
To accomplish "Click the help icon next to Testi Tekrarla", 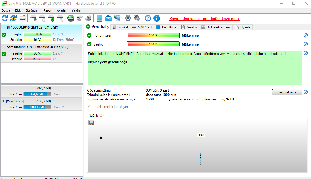I will 306,92.
